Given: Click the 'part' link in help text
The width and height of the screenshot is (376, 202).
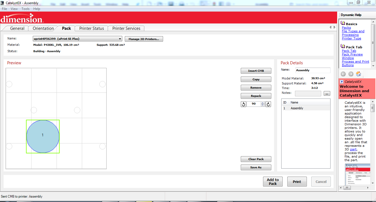Looking at the screenshot, I should (353, 149).
